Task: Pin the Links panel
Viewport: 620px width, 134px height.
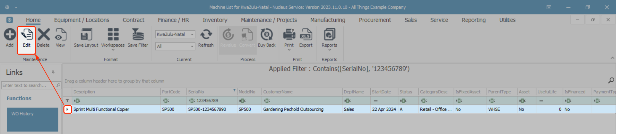Action: pyautogui.click(x=53, y=72)
